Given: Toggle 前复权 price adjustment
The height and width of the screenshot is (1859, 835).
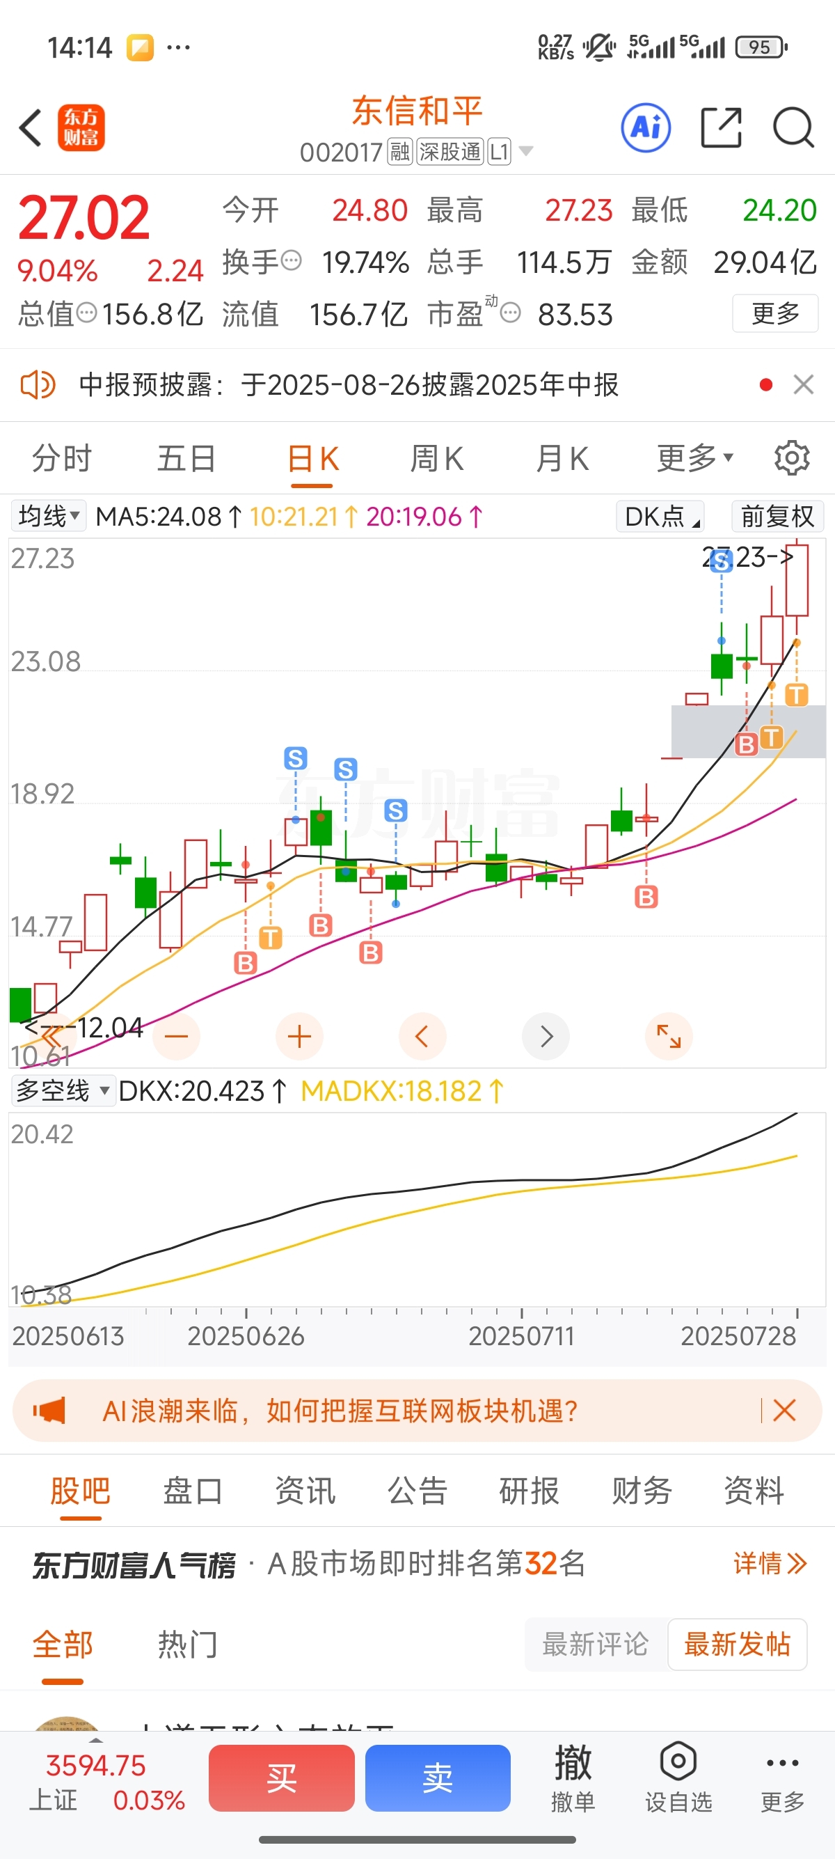Looking at the screenshot, I should [777, 516].
